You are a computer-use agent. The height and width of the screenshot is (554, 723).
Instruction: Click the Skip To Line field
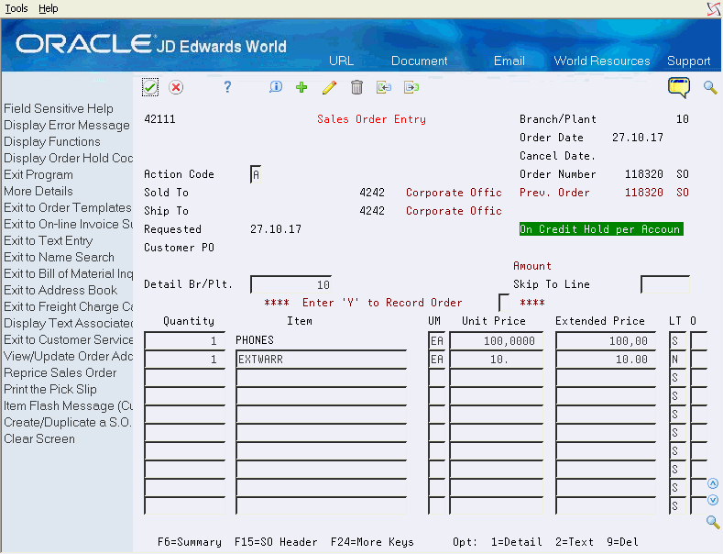(665, 284)
